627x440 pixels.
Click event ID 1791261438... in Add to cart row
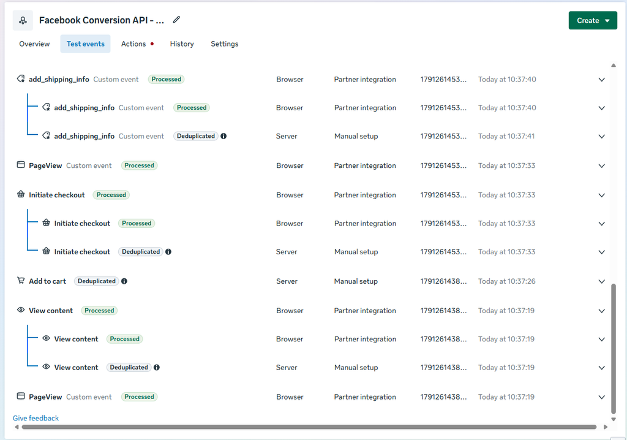(443, 281)
